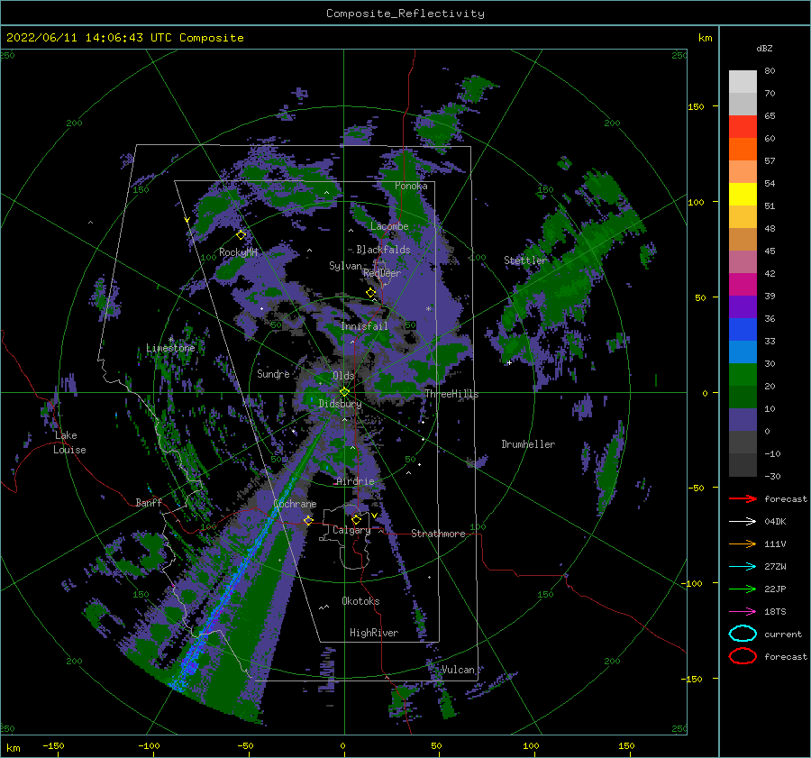
Task: Click the Blackfalds town label
Action: 383,250
